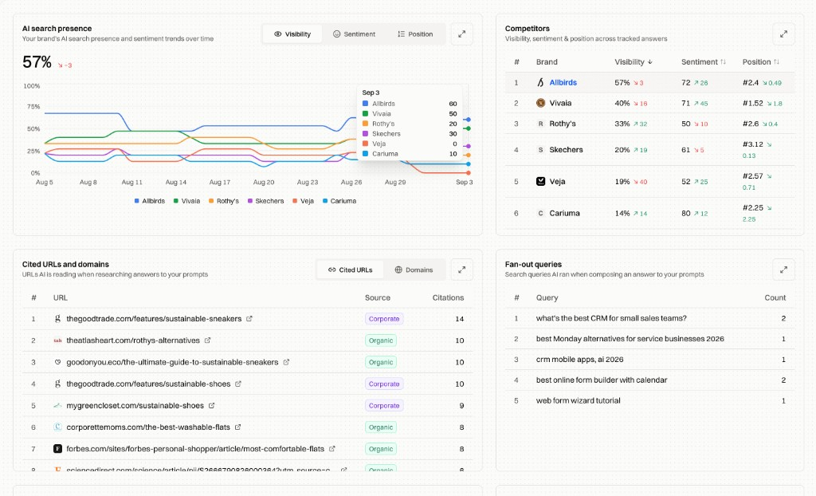Open external link for mygreencloset sustainable-shoes
816x496 pixels.
(x=212, y=405)
